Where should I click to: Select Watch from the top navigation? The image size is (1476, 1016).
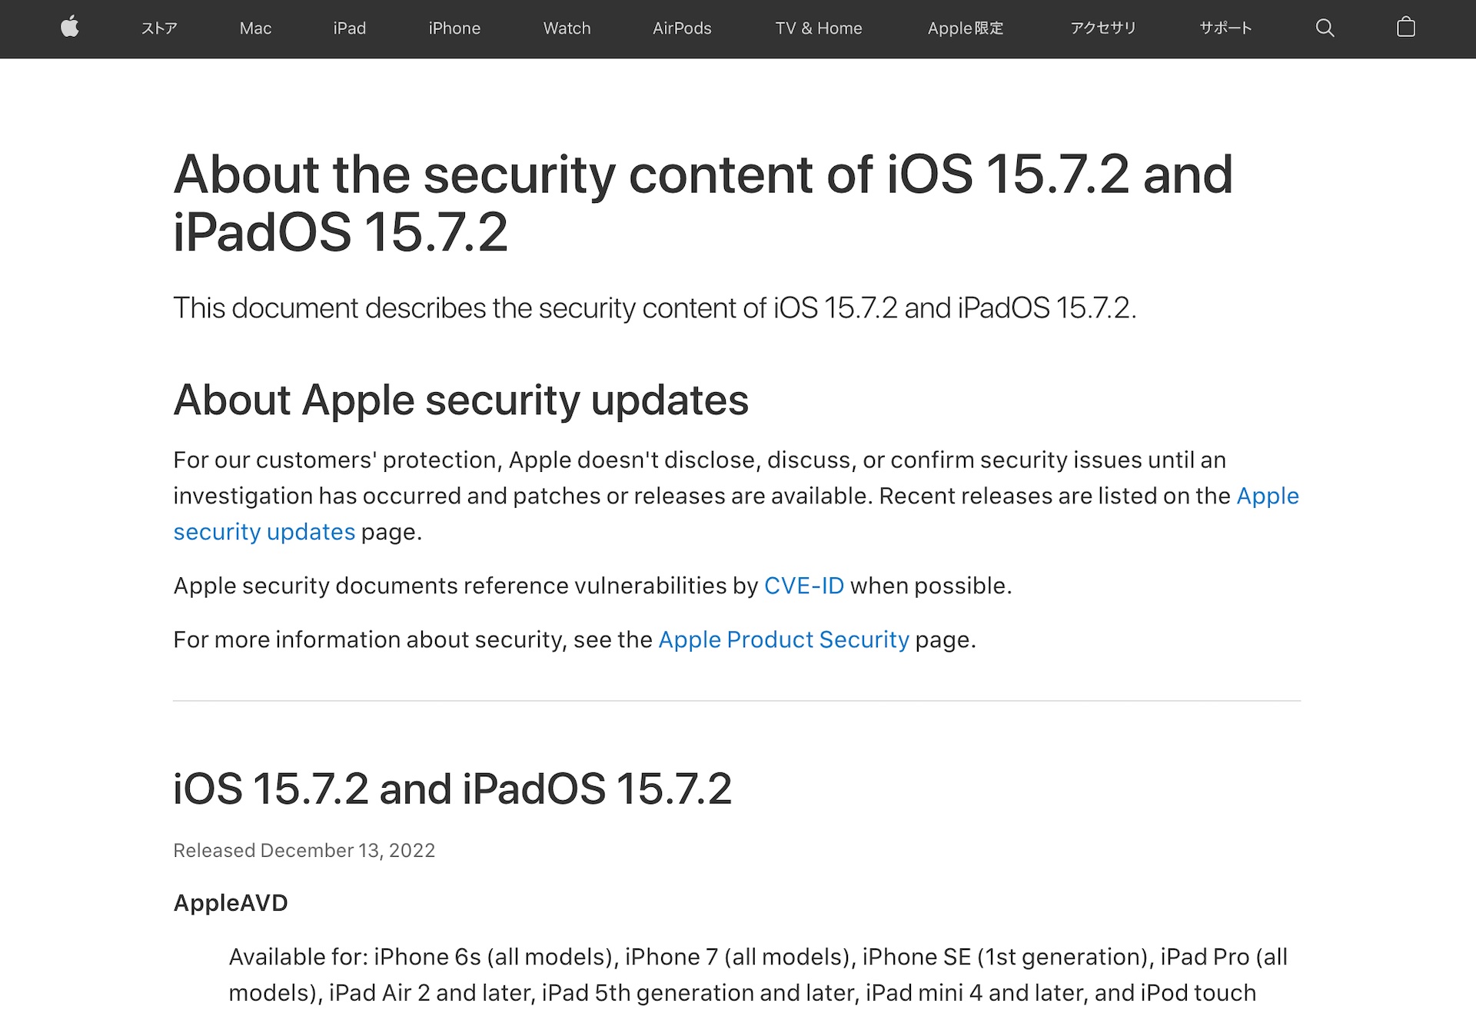567,28
